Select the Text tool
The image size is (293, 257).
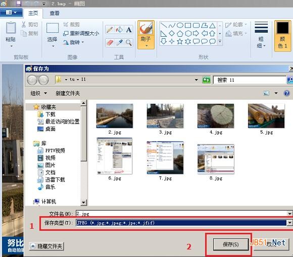128,30
